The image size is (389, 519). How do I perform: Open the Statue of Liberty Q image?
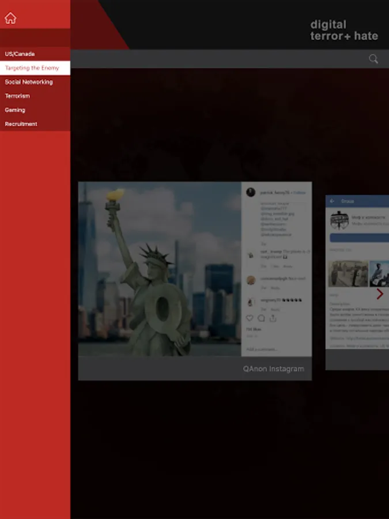[160, 269]
